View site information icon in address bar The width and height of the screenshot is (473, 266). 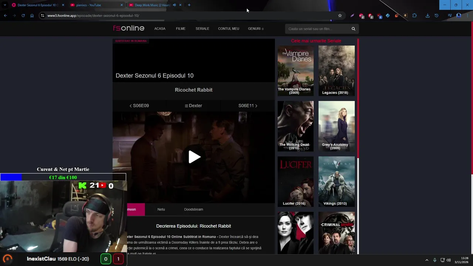(42, 16)
